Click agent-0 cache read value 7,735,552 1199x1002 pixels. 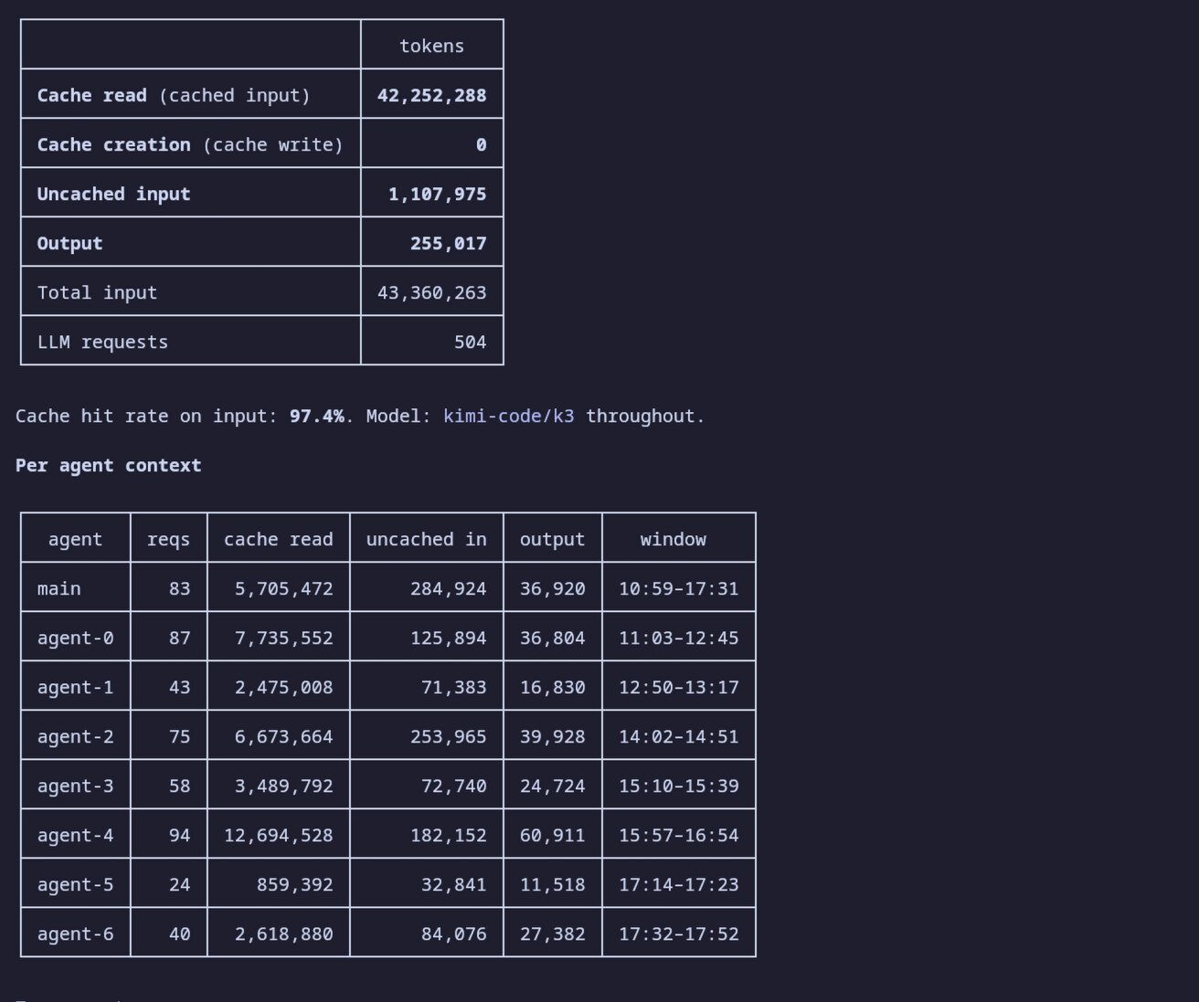(x=283, y=638)
